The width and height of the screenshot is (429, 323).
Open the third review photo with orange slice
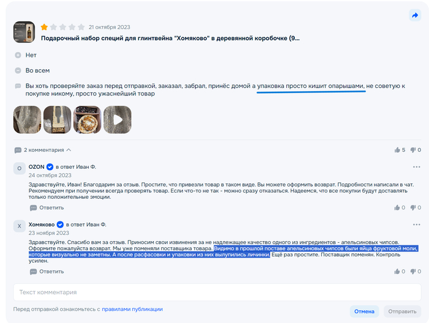[87, 119]
